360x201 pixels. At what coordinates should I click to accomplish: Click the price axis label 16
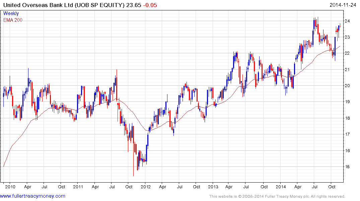347,150
